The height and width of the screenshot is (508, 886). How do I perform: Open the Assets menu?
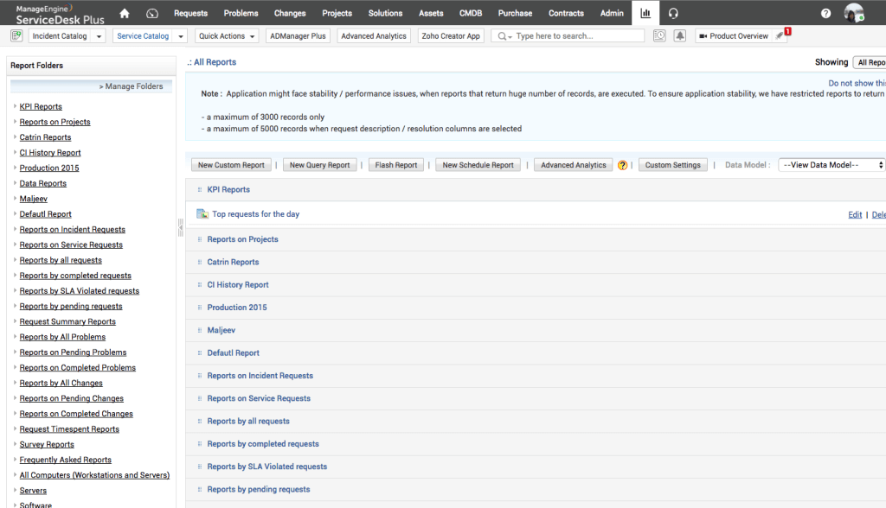pyautogui.click(x=431, y=13)
